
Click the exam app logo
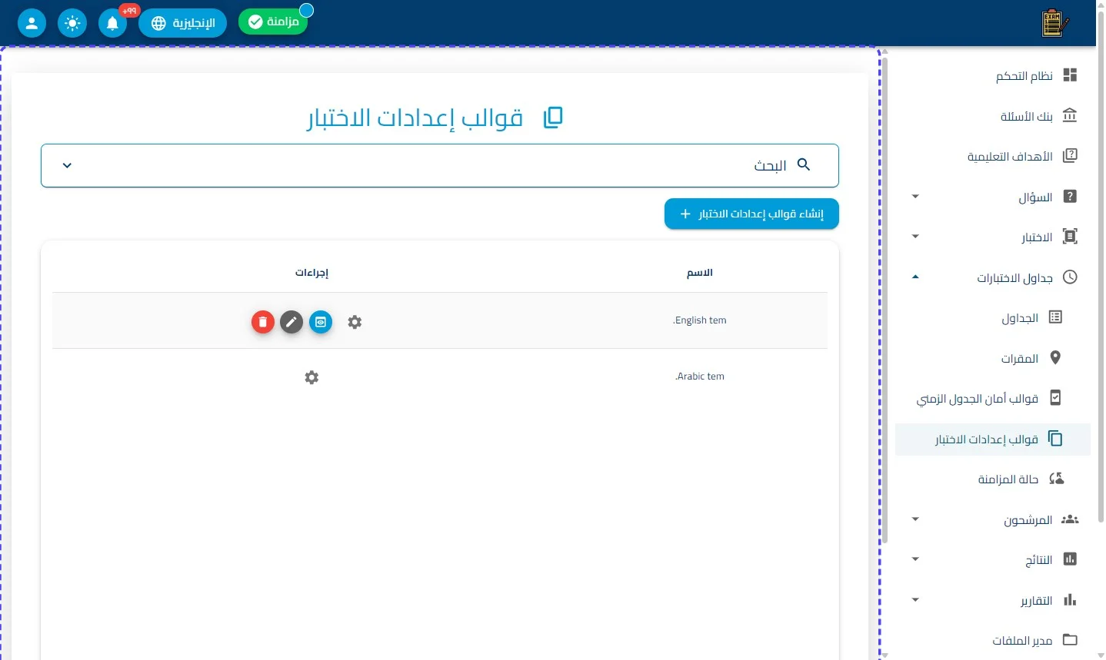1054,23
